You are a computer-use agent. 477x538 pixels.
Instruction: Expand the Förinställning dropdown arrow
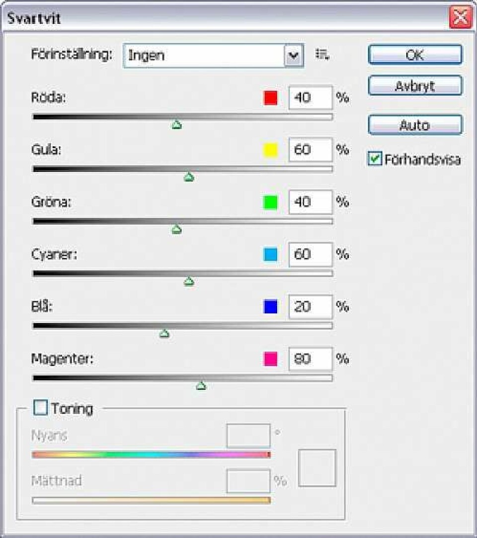(x=293, y=55)
